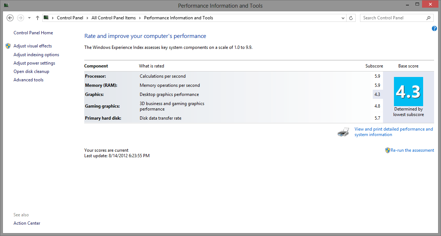
Task: Select All Control Panel Items in the breadcrumb
Action: coord(113,18)
